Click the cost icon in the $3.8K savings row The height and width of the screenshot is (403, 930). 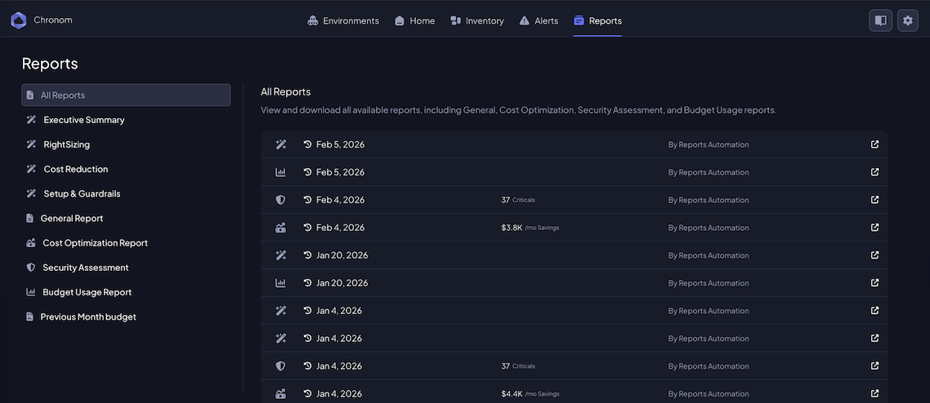click(x=280, y=228)
